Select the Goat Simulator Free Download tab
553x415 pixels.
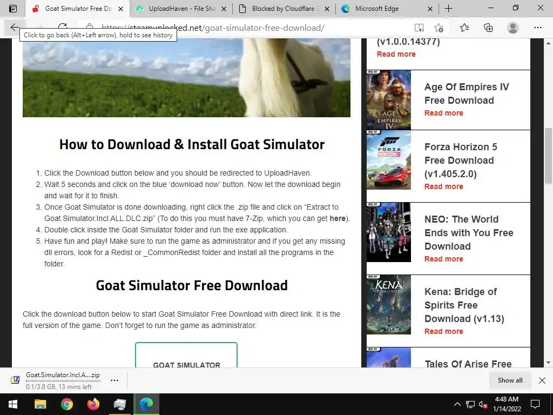[78, 9]
